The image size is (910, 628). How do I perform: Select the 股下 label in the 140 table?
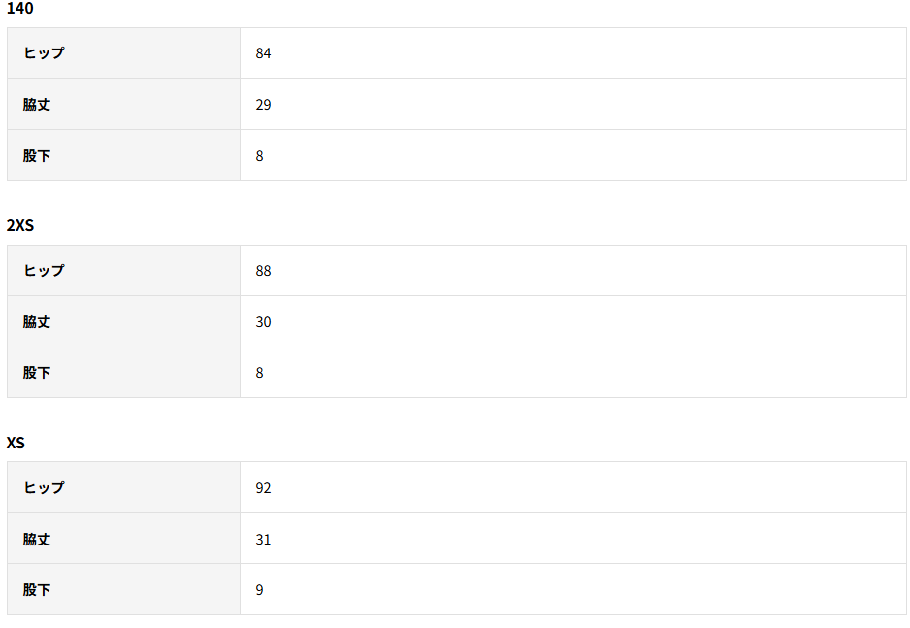pyautogui.click(x=37, y=155)
